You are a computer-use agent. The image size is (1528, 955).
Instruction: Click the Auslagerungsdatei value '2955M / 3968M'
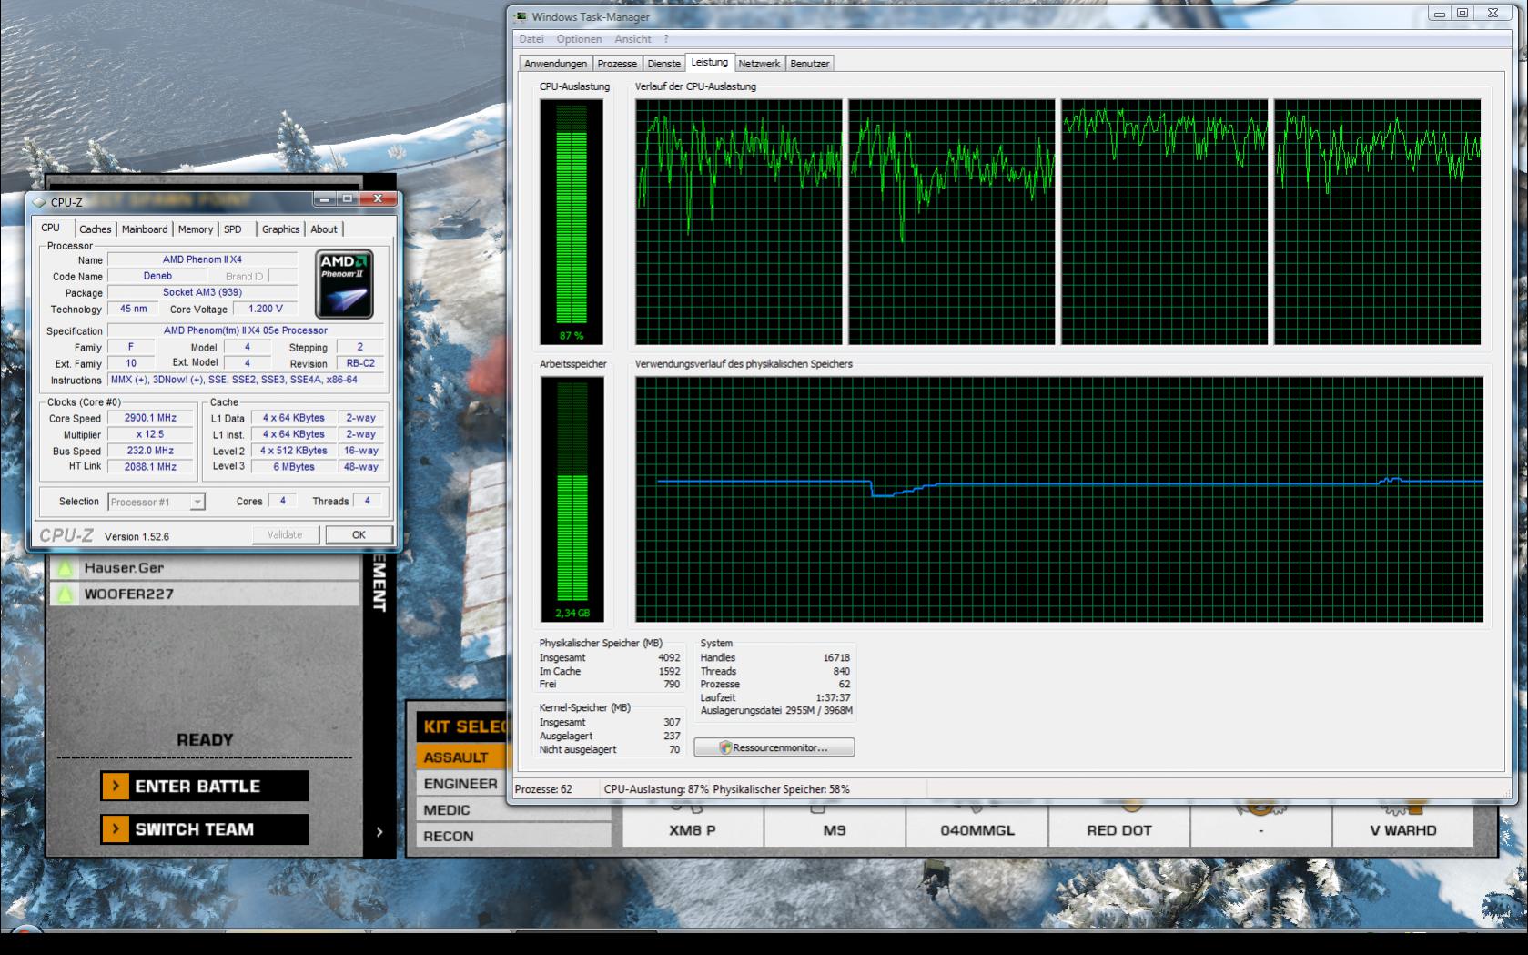[819, 710]
